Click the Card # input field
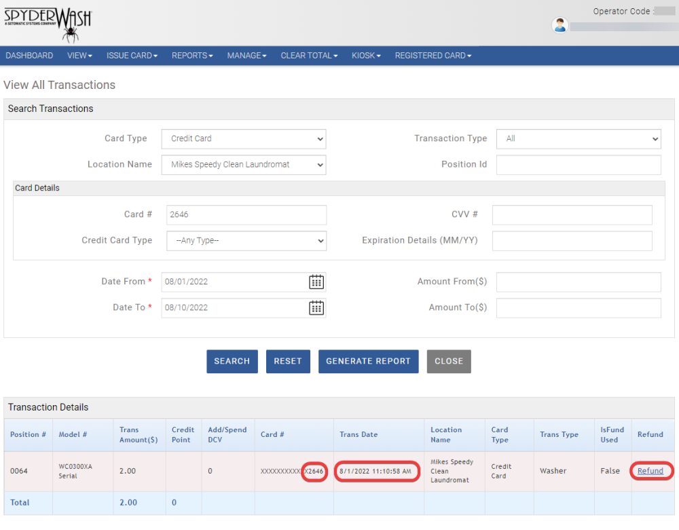Image resolution: width=679 pixels, height=530 pixels. click(246, 215)
